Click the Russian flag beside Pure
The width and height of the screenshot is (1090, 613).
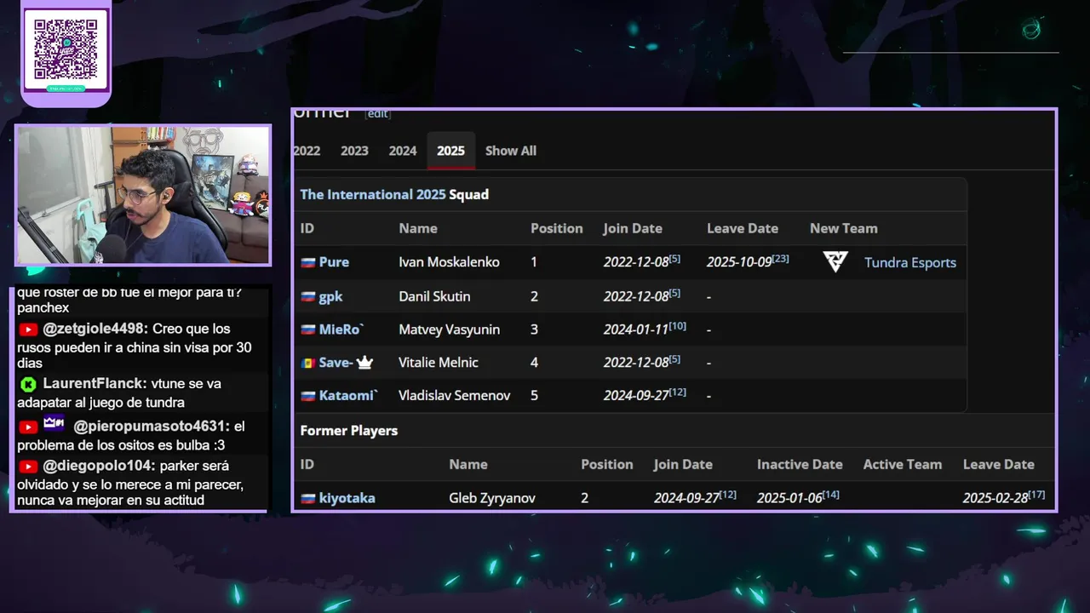coord(308,262)
